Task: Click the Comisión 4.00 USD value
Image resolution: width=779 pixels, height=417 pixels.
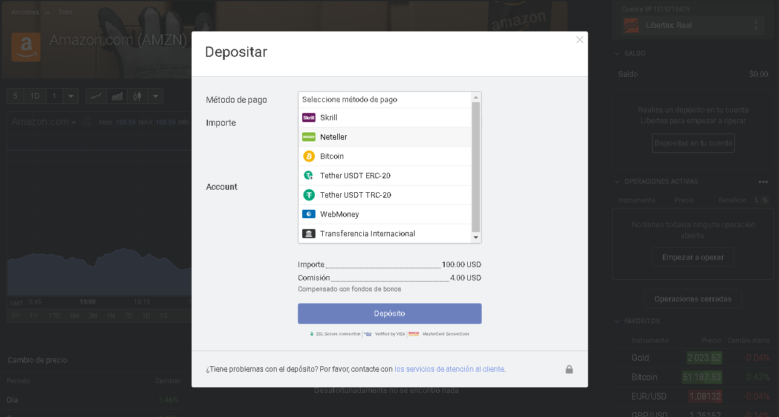Action: point(466,278)
